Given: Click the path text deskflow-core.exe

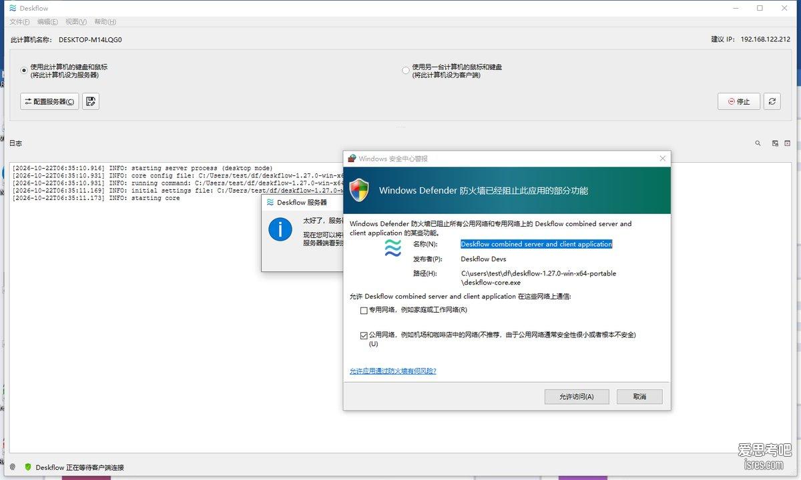Looking at the screenshot, I should click(x=491, y=283).
